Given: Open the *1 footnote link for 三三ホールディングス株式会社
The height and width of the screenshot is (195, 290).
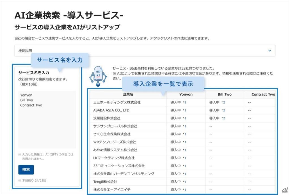Looking at the screenshot, I should click(184, 102).
